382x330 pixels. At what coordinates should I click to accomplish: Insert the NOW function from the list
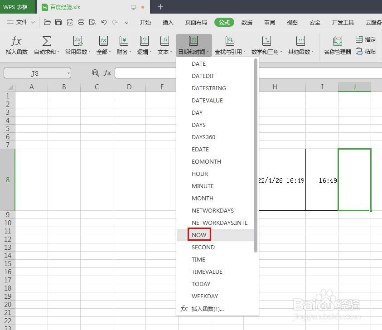[199, 234]
